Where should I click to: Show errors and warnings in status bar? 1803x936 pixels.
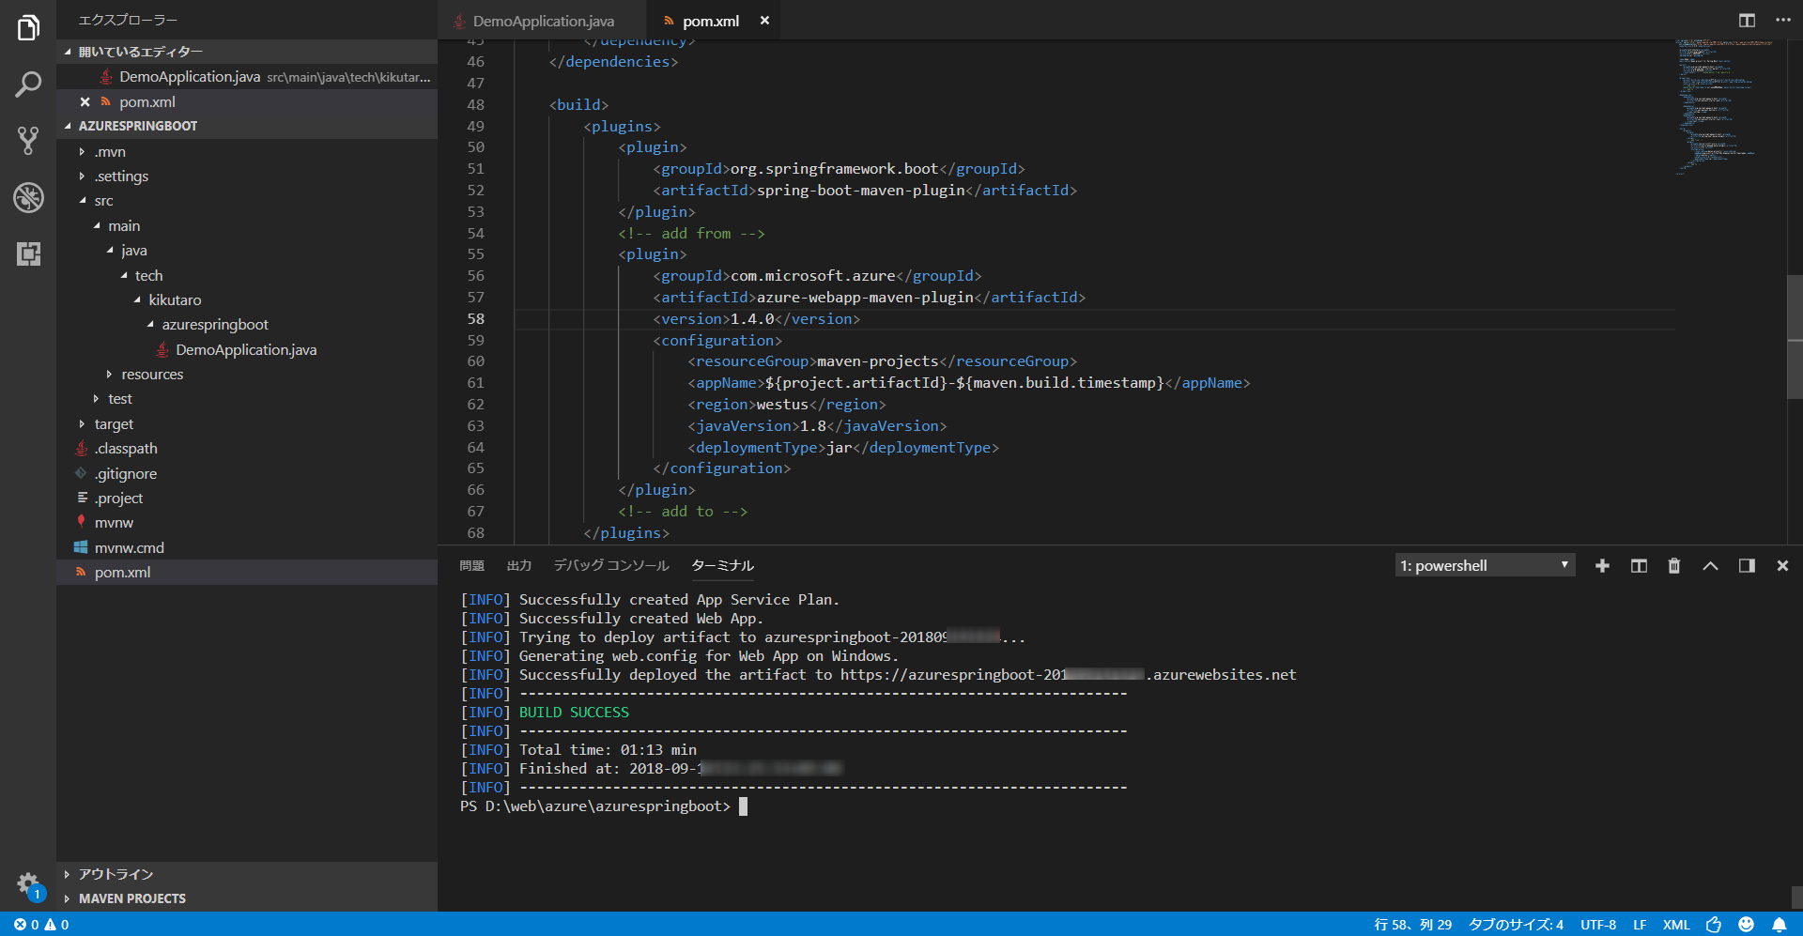pyautogui.click(x=41, y=925)
